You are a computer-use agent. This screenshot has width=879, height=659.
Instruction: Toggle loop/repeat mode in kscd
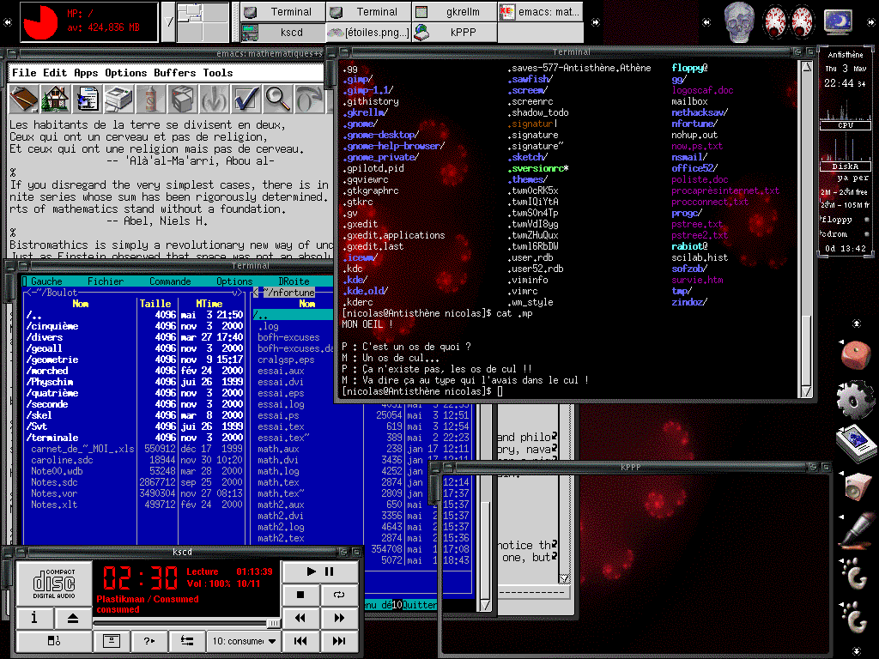338,594
